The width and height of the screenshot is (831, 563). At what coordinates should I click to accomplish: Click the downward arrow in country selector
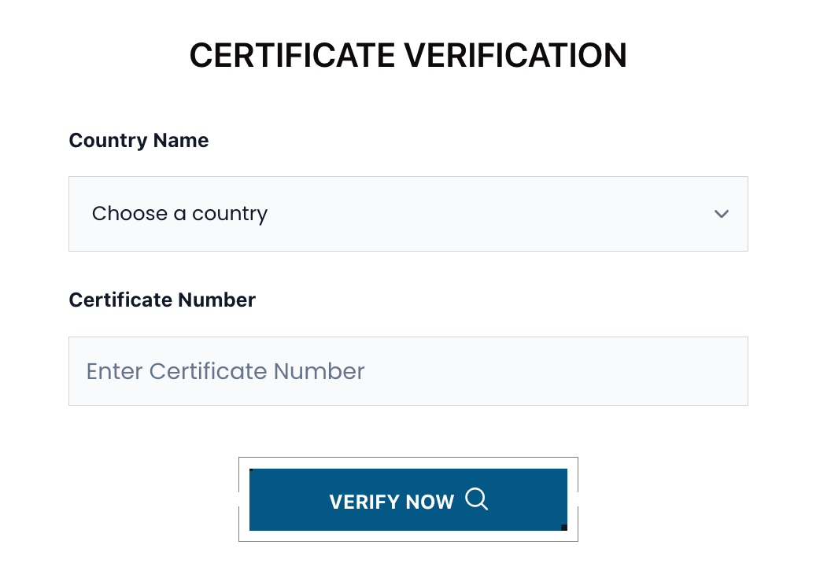pos(721,213)
